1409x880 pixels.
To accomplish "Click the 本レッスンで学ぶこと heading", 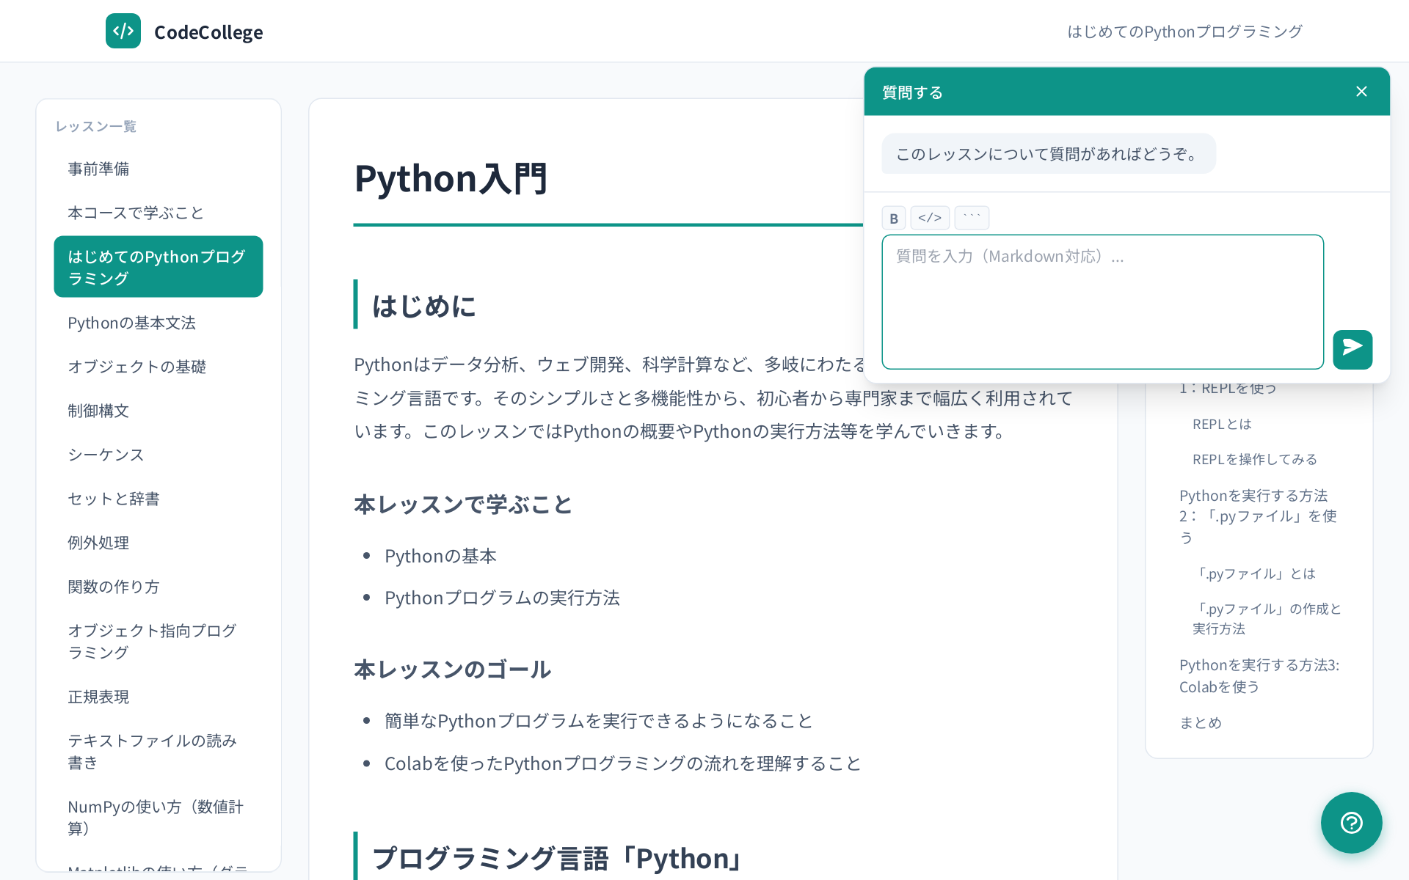I will coord(462,505).
